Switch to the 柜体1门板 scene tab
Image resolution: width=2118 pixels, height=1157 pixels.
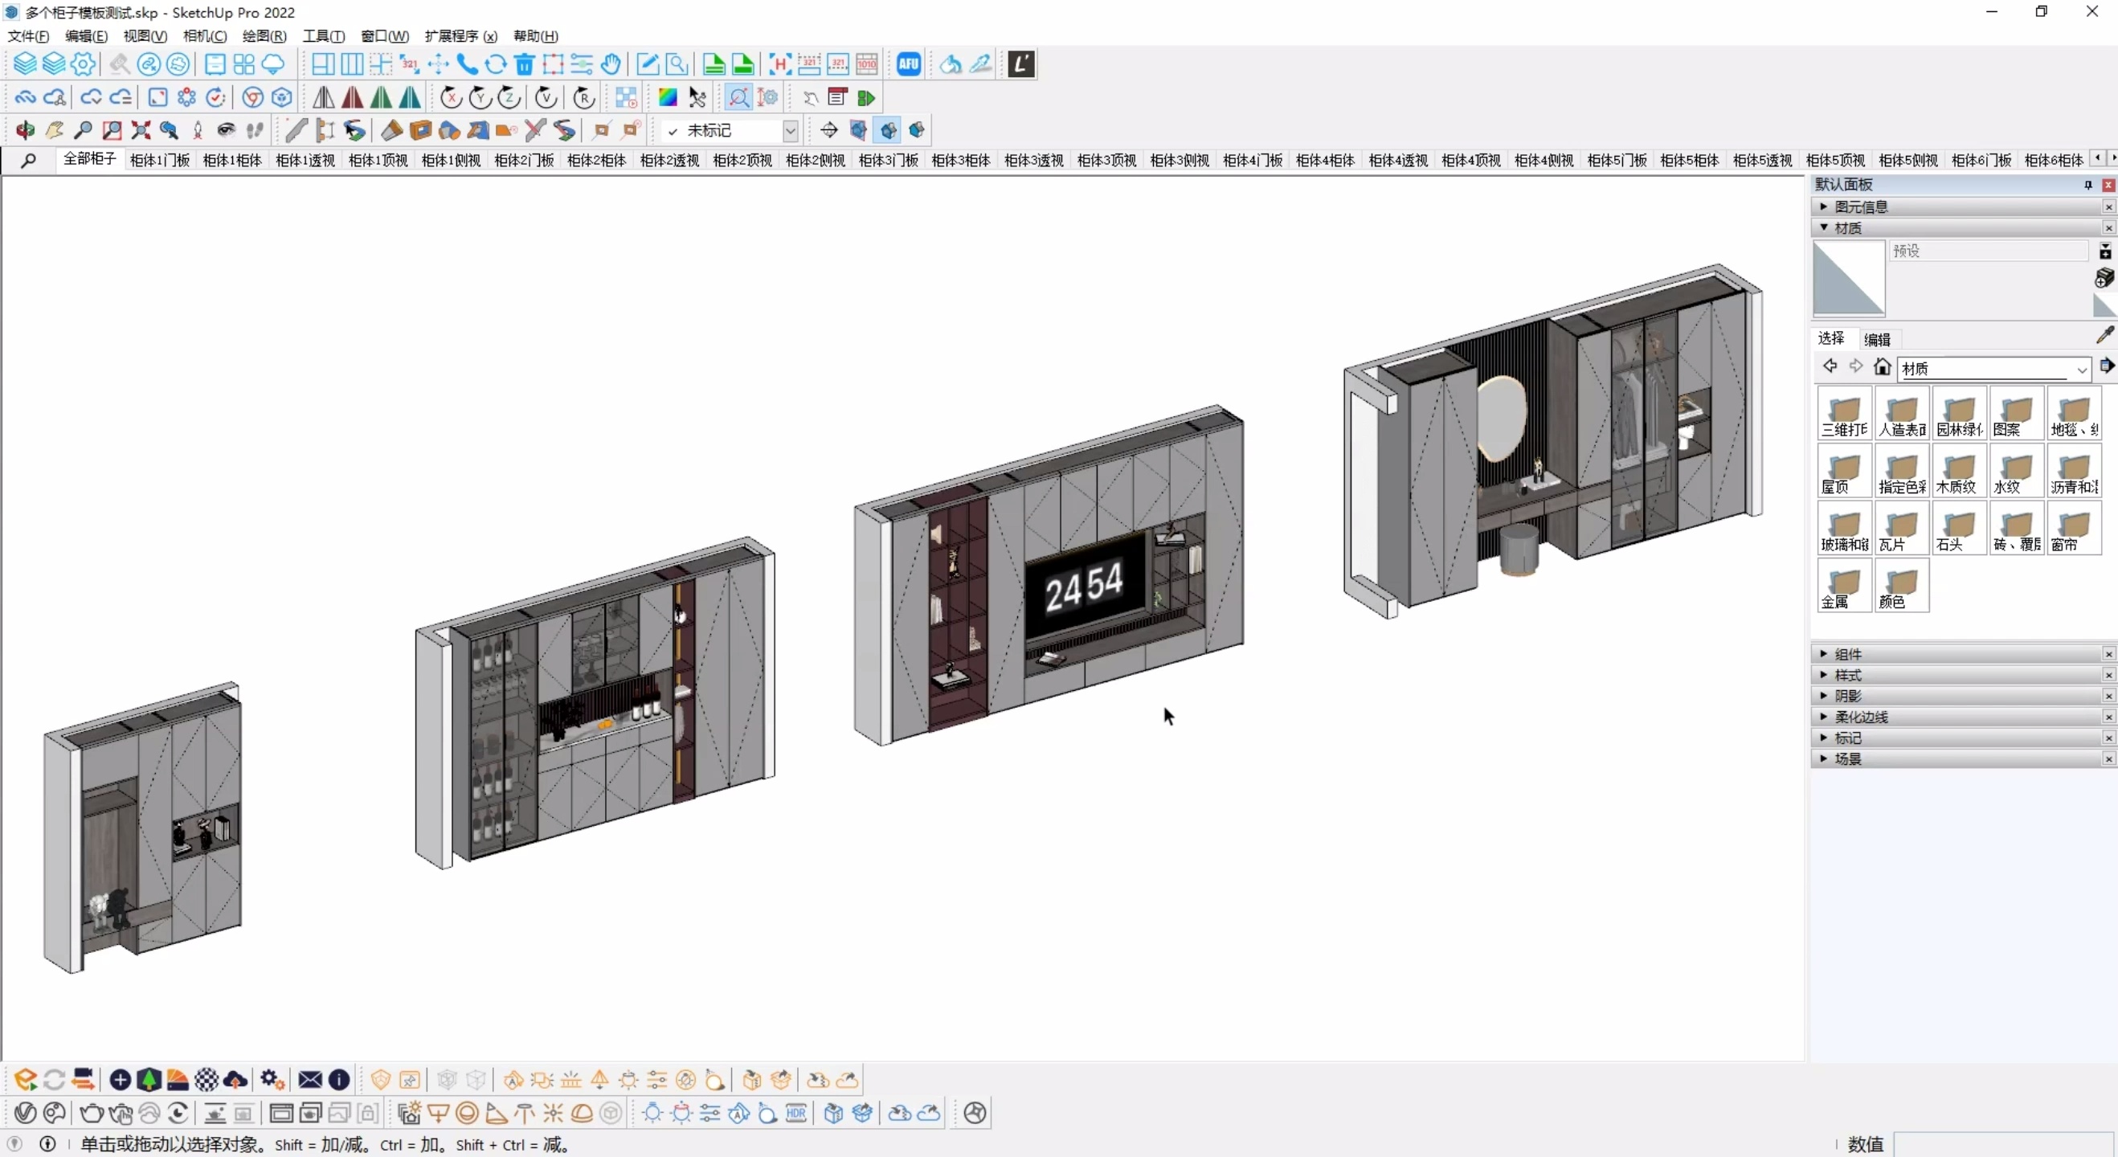(x=160, y=161)
